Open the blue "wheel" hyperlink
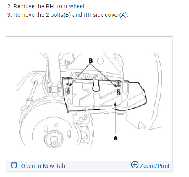 coord(77,6)
